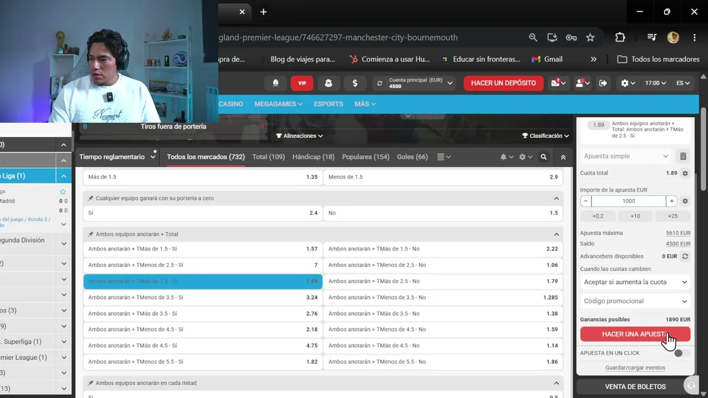This screenshot has height=398, width=708.
Task: Switch to 'Populares (154)' tab
Action: pyautogui.click(x=366, y=157)
